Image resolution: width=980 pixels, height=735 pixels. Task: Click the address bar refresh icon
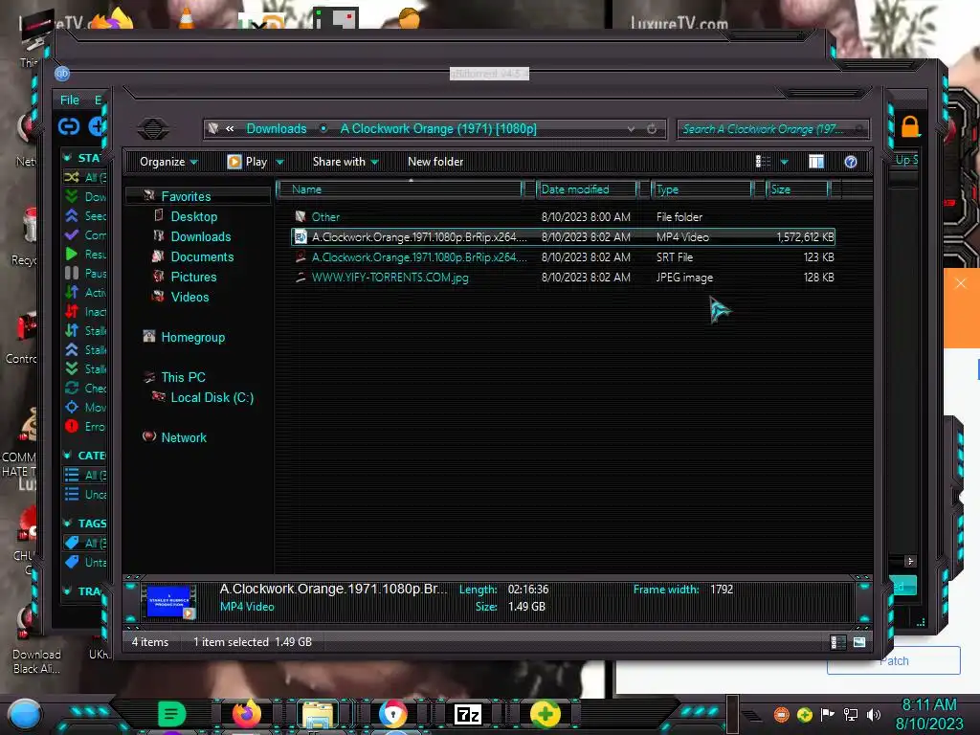(x=652, y=129)
